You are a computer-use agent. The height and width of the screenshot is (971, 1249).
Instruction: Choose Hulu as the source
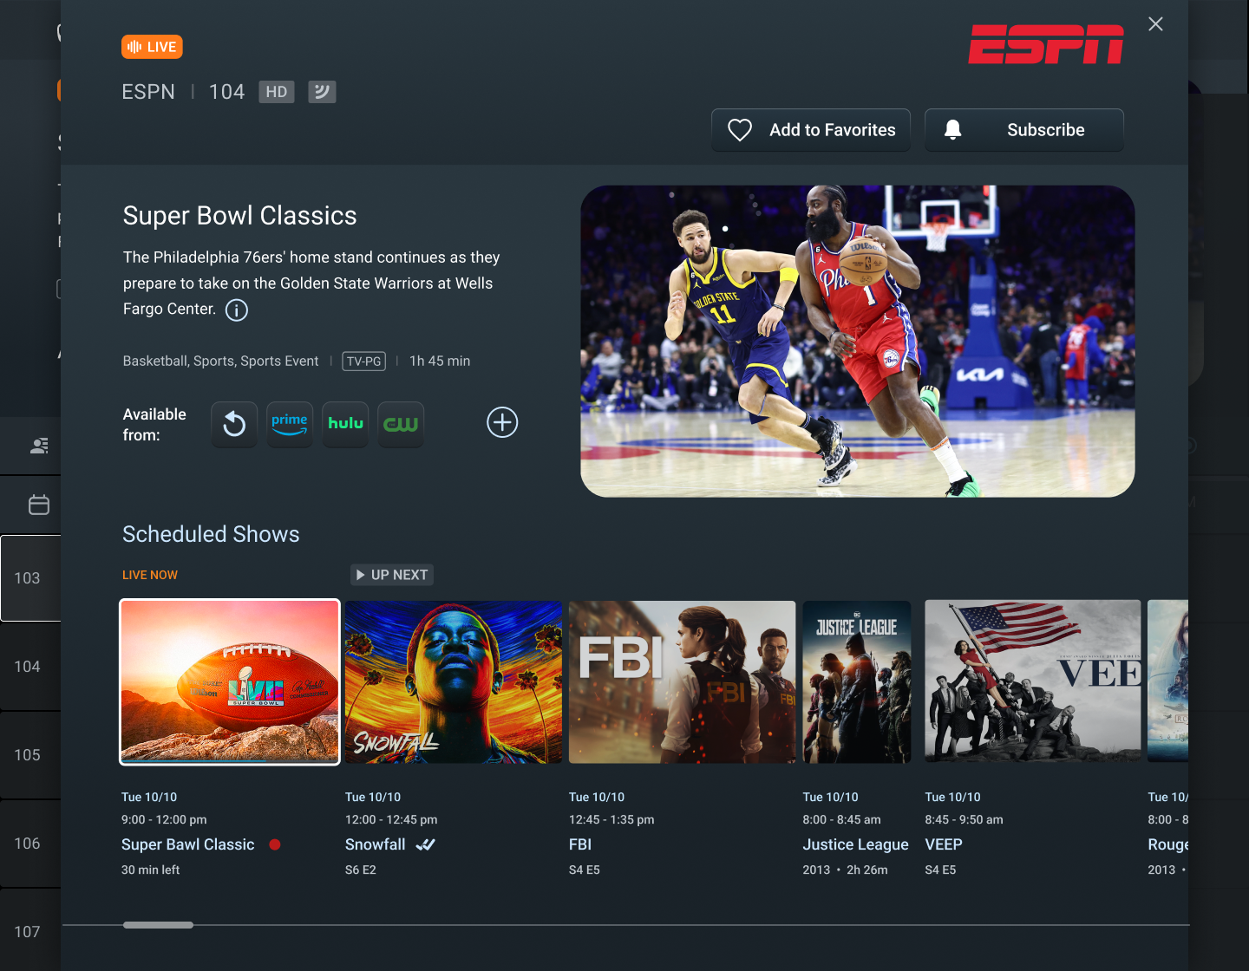coord(345,425)
